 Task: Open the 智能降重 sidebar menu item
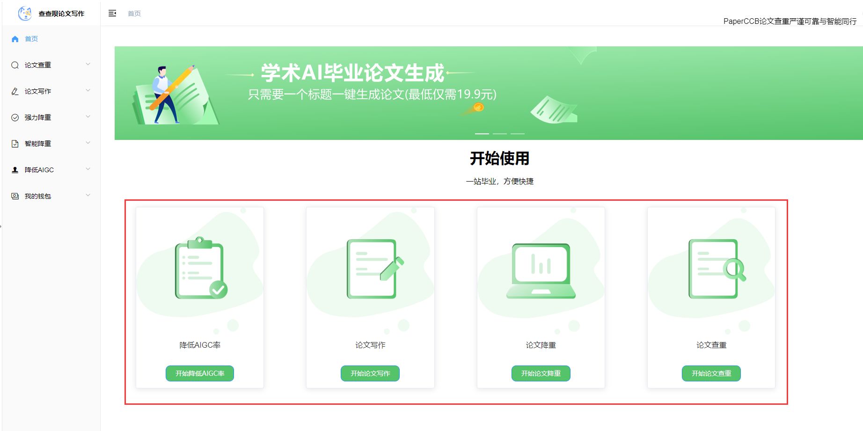[x=38, y=144]
